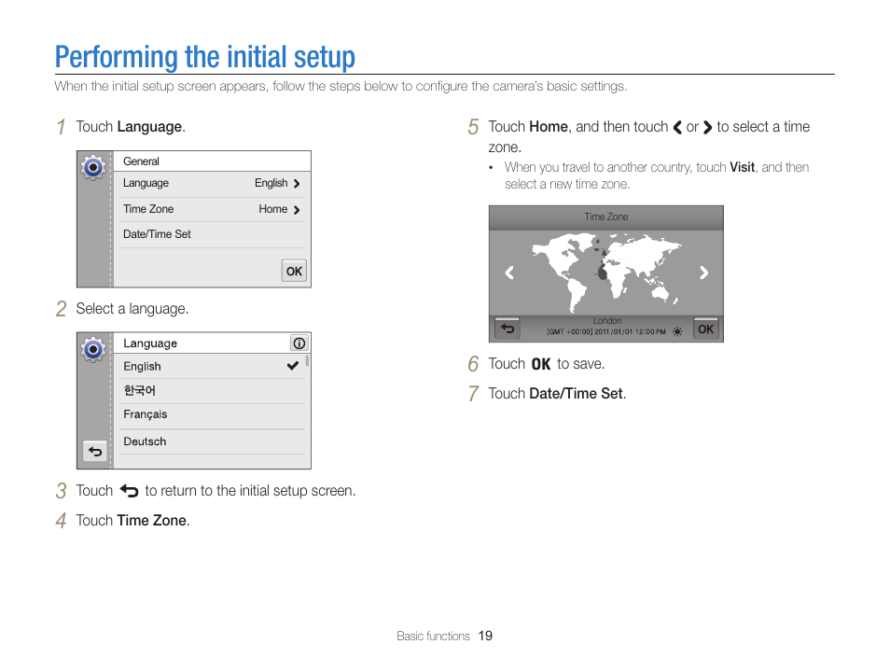Click the General header text
Screen dimensions: 890x672
click(x=141, y=161)
